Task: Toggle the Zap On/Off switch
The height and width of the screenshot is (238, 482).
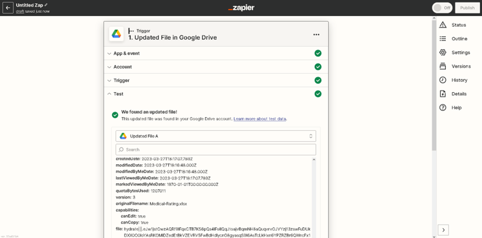Action: coord(442,8)
